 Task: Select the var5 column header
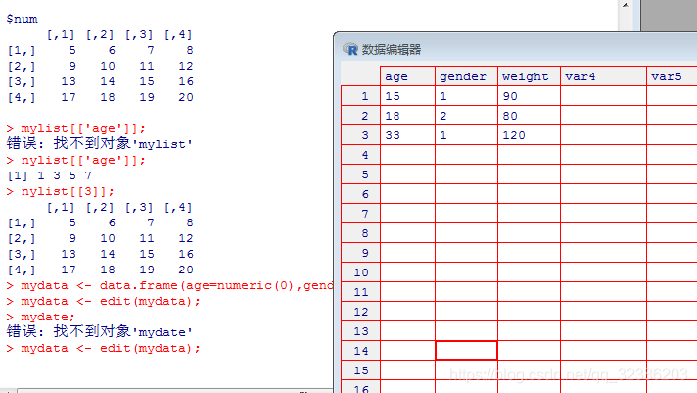[x=672, y=76]
